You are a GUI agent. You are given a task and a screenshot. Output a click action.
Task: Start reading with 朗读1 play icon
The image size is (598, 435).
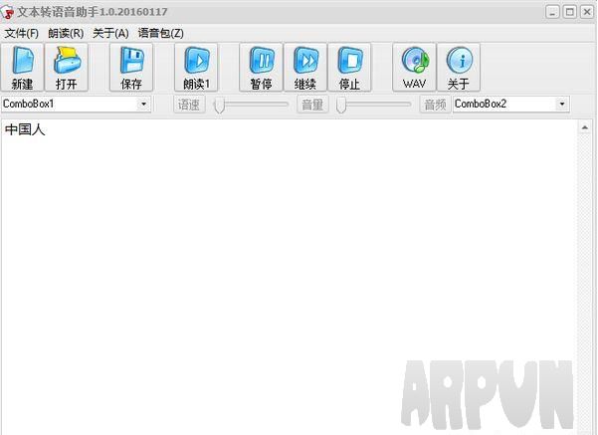[196, 68]
